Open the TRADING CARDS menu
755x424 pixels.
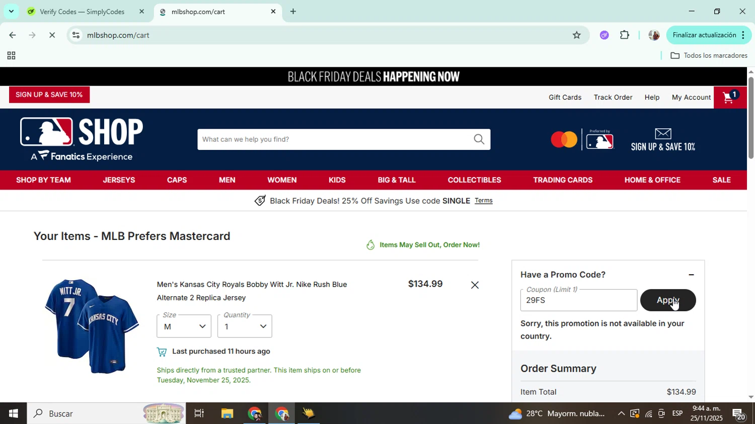[x=563, y=180]
